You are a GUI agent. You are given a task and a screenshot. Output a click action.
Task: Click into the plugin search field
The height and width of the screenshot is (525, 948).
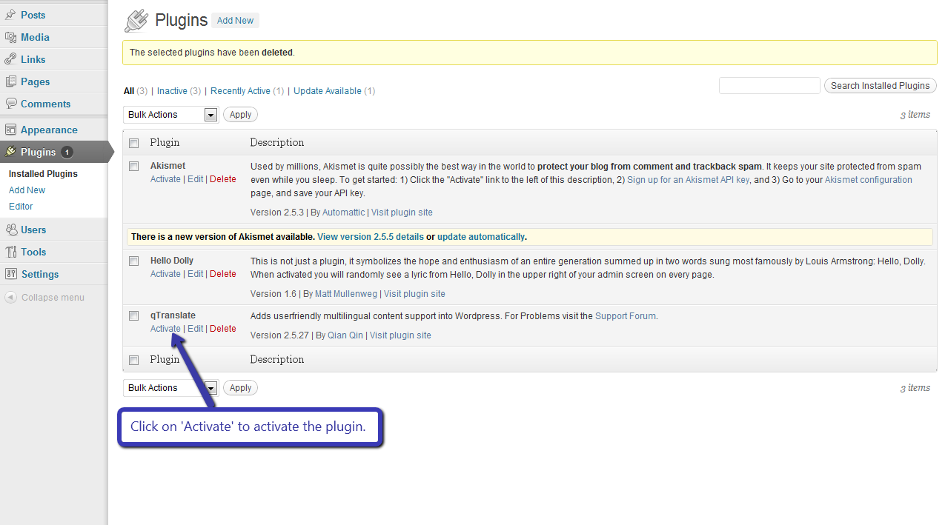[769, 86]
